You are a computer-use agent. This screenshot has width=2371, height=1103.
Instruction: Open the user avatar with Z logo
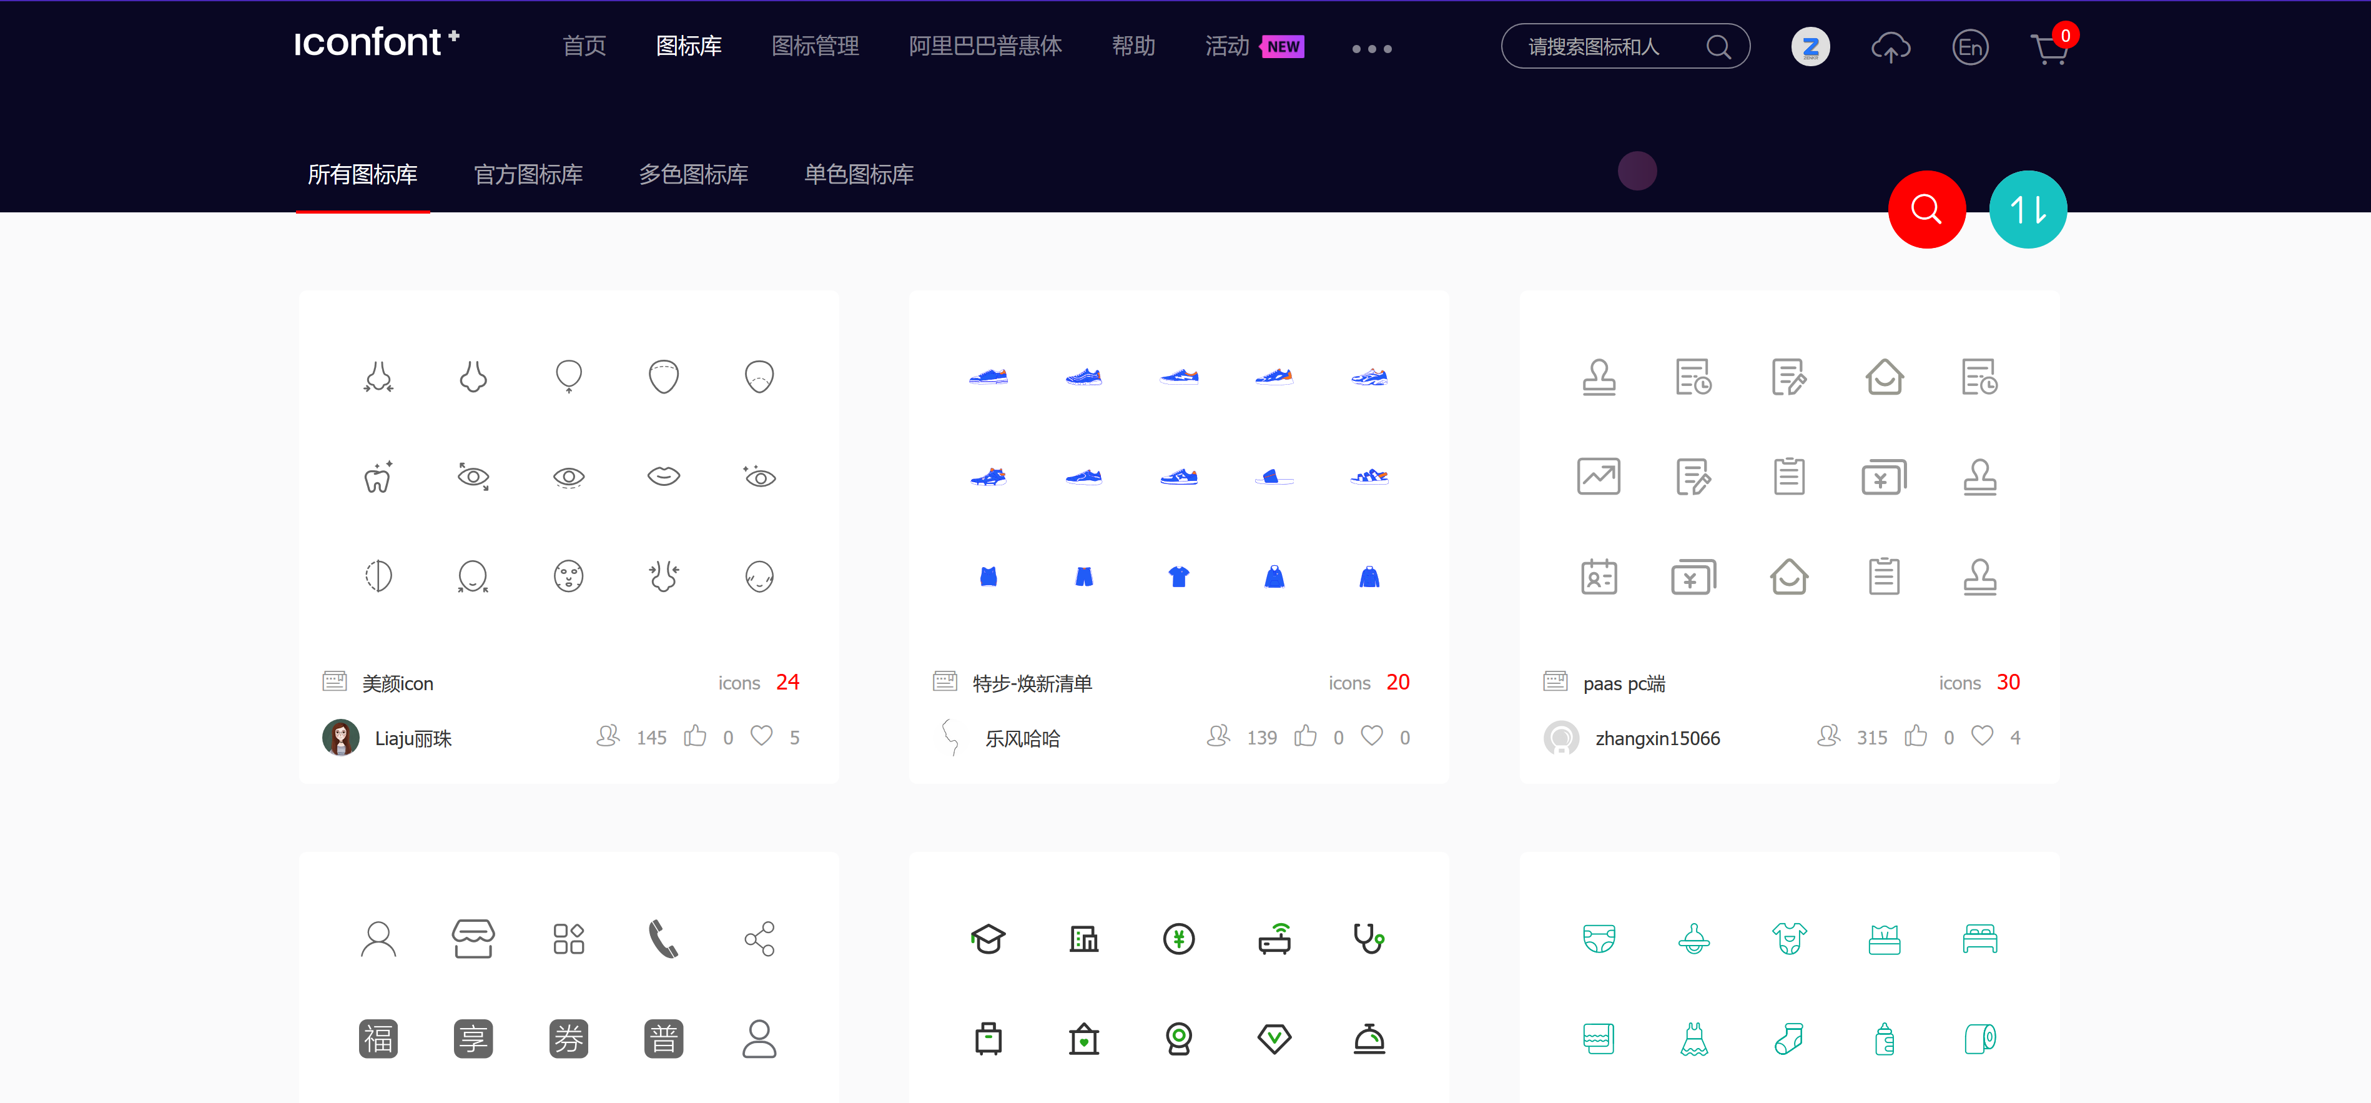click(1810, 47)
